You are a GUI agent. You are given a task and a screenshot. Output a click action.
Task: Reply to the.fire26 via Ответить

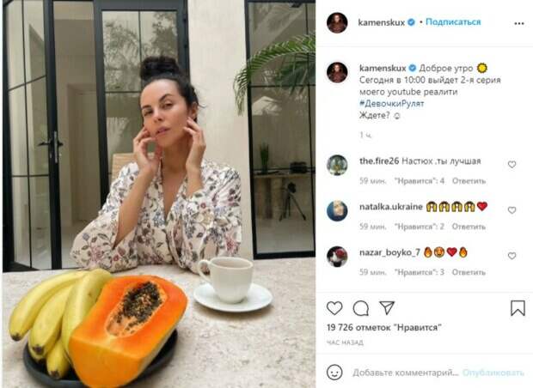click(469, 181)
